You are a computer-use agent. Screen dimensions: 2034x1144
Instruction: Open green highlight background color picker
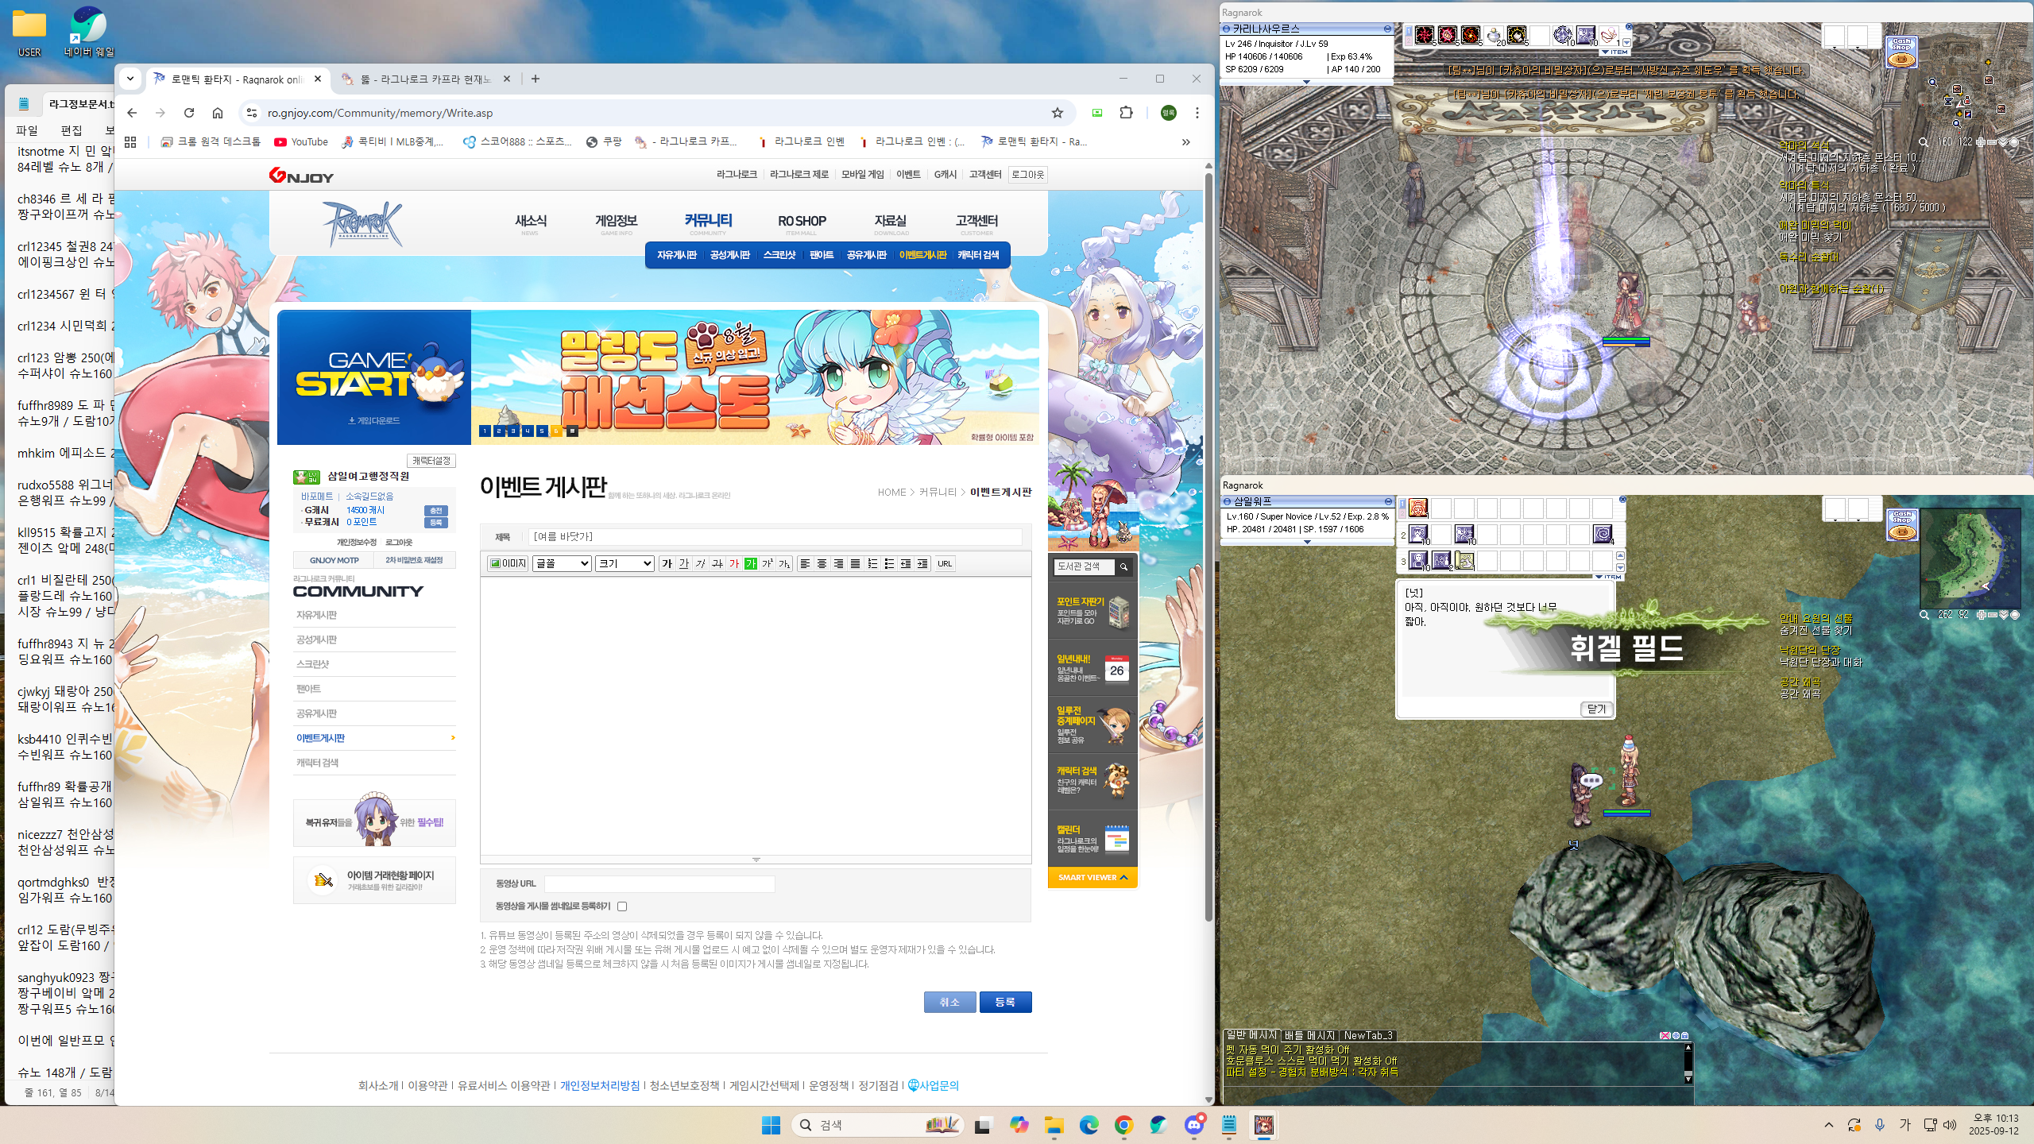point(751,563)
